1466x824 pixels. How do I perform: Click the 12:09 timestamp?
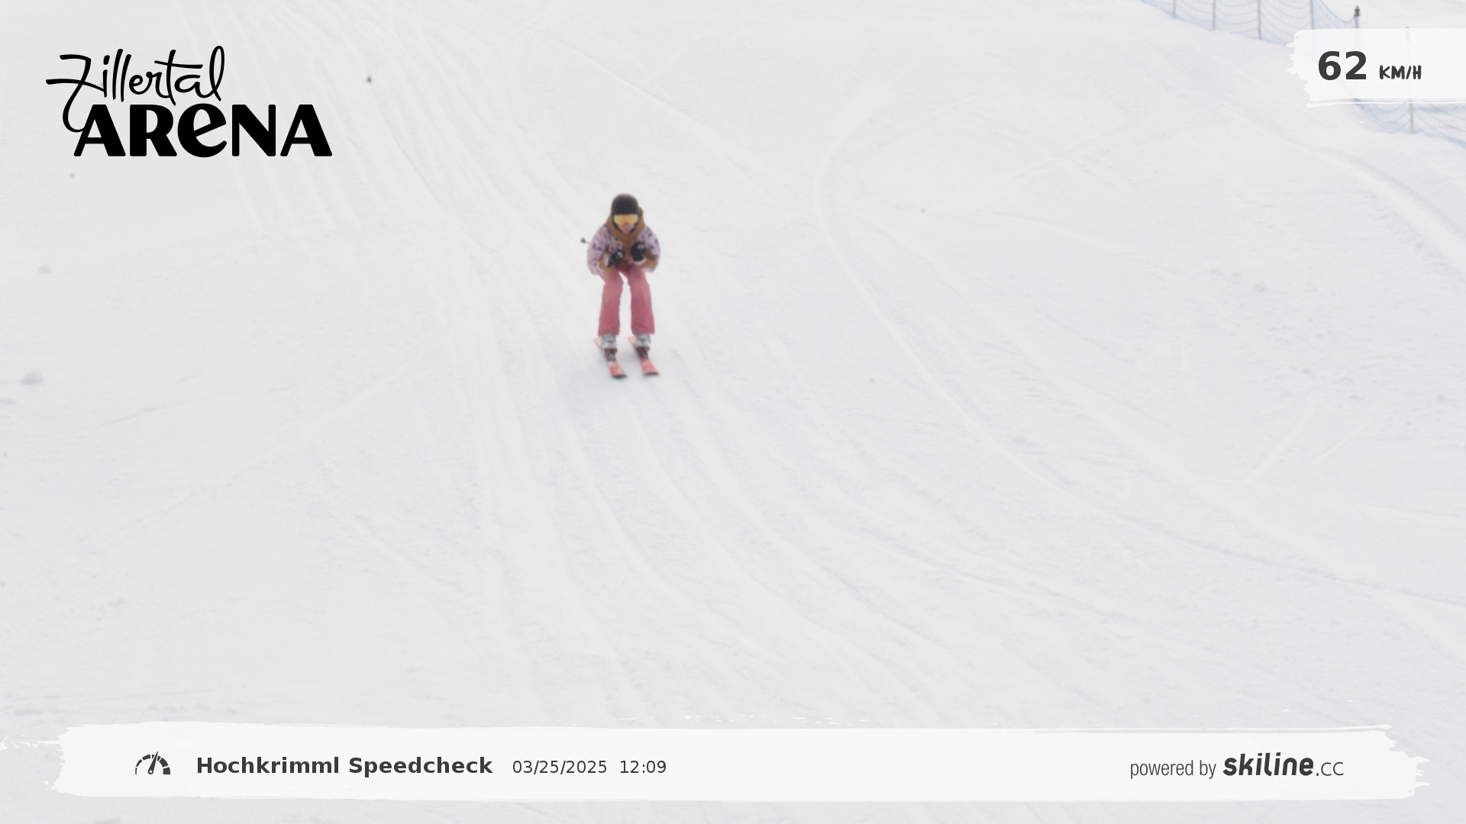pos(643,768)
